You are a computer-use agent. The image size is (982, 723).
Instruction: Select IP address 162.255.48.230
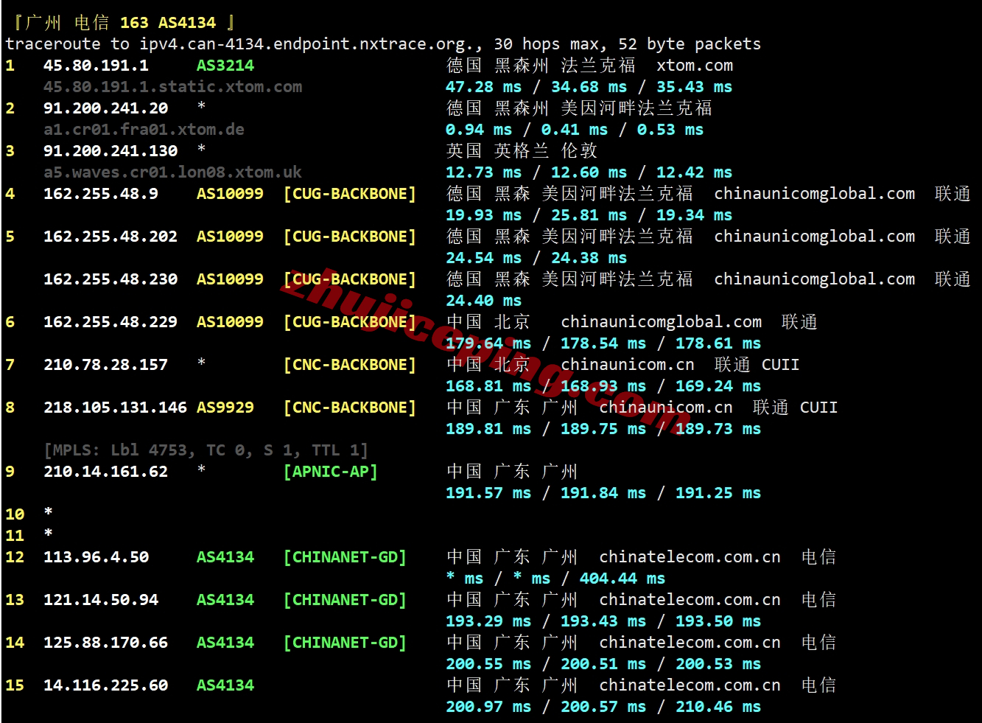(111, 279)
